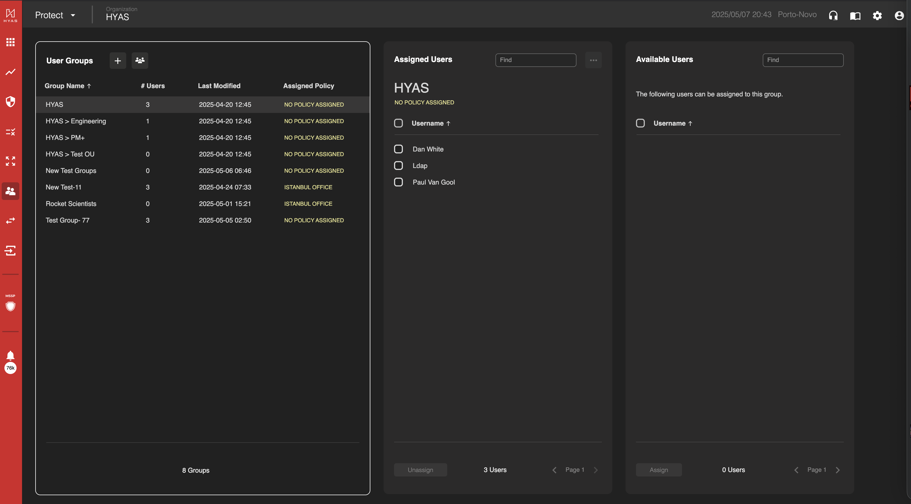Click the add user group plus icon
Screen dimensions: 911x504
click(118, 61)
